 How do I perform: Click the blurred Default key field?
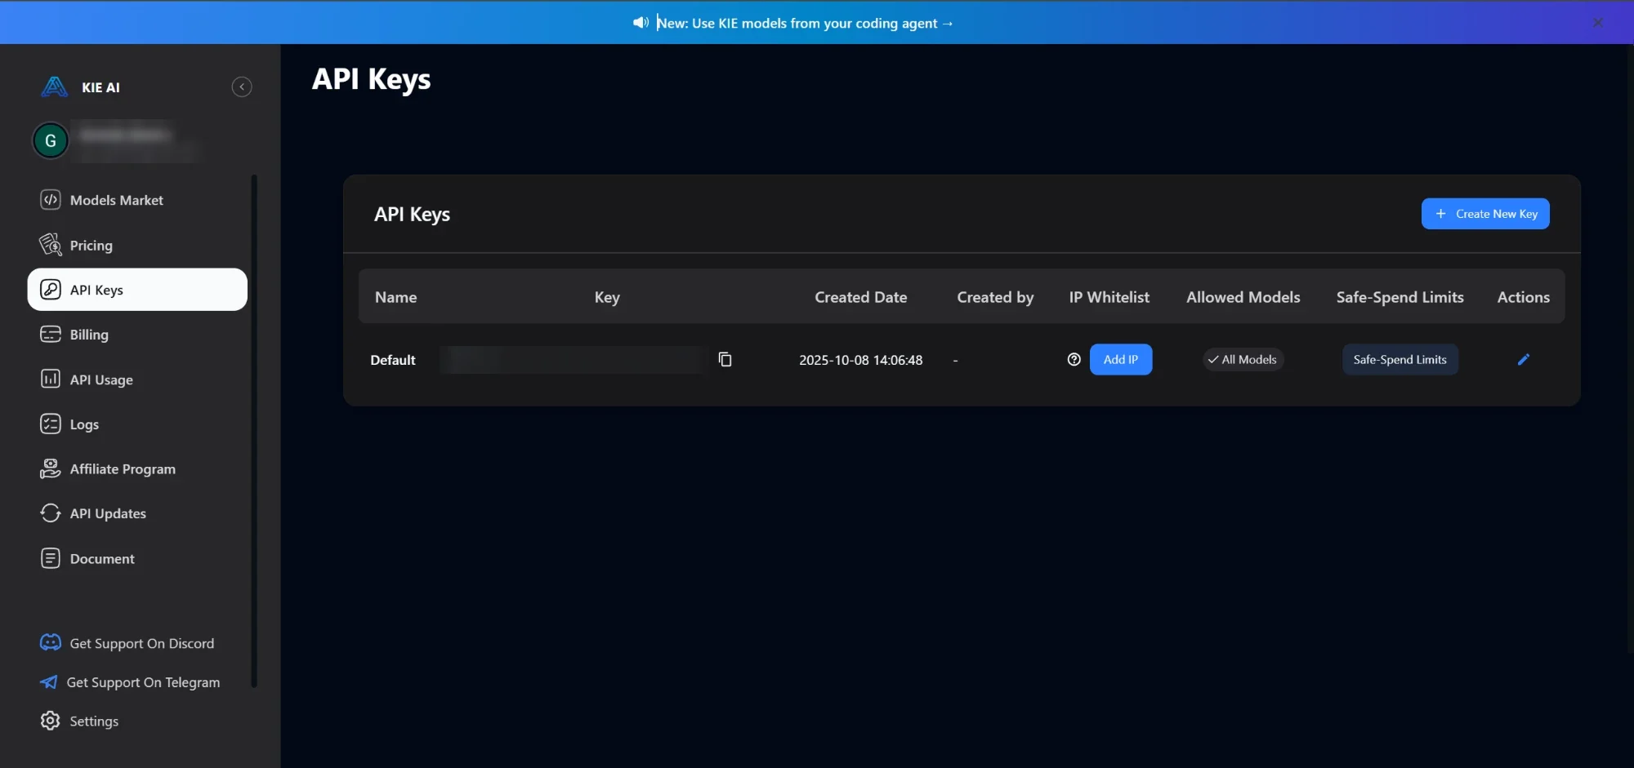click(x=574, y=359)
